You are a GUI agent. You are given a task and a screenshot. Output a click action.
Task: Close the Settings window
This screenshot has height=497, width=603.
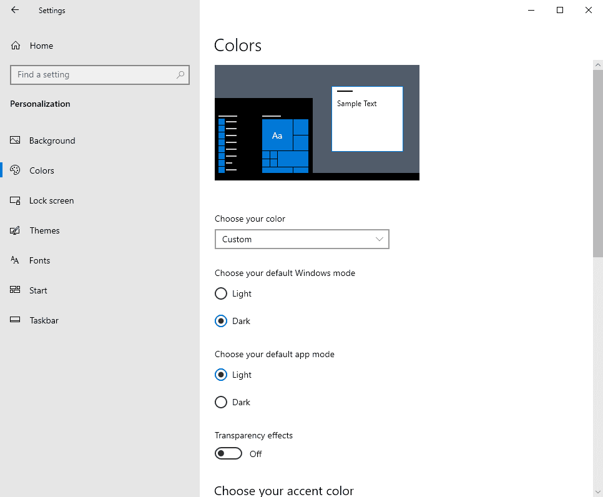click(x=589, y=10)
